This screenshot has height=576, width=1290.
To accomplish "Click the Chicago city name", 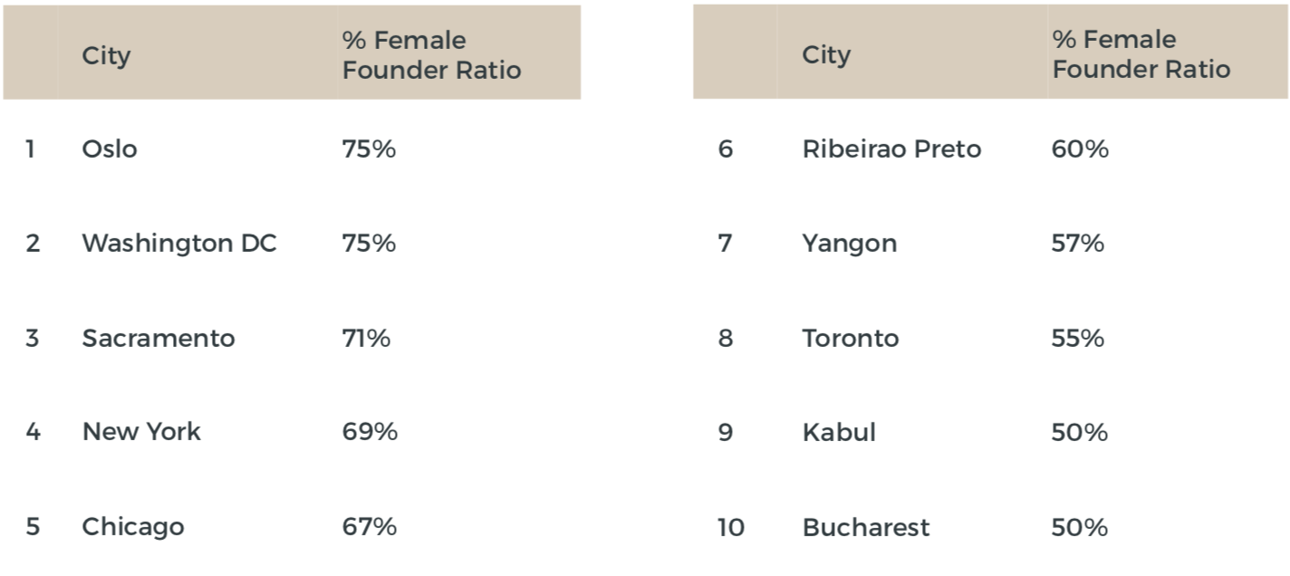I will pos(133,527).
